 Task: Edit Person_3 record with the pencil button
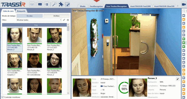point(178,79)
